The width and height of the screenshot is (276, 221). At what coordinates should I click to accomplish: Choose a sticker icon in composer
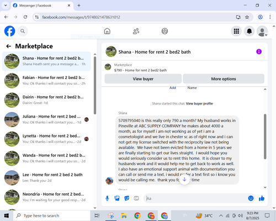tap(127, 198)
